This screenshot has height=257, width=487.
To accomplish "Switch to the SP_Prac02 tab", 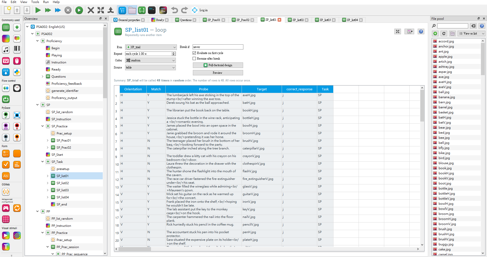I will [x=243, y=20].
